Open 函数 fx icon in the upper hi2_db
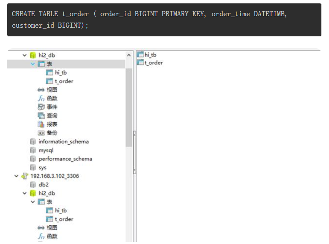This screenshot has height=244, width=329. coord(41,98)
